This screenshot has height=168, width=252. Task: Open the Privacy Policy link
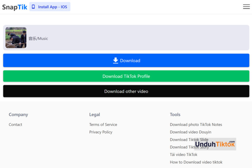(x=101, y=132)
